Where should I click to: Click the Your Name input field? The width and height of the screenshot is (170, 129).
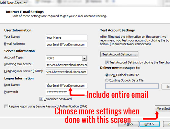point(66,37)
